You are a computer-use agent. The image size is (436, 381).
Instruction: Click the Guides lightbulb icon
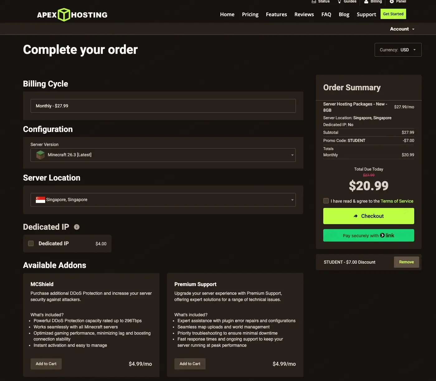click(339, 2)
